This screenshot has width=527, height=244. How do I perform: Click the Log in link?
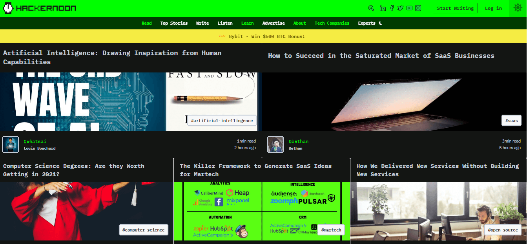click(x=493, y=8)
